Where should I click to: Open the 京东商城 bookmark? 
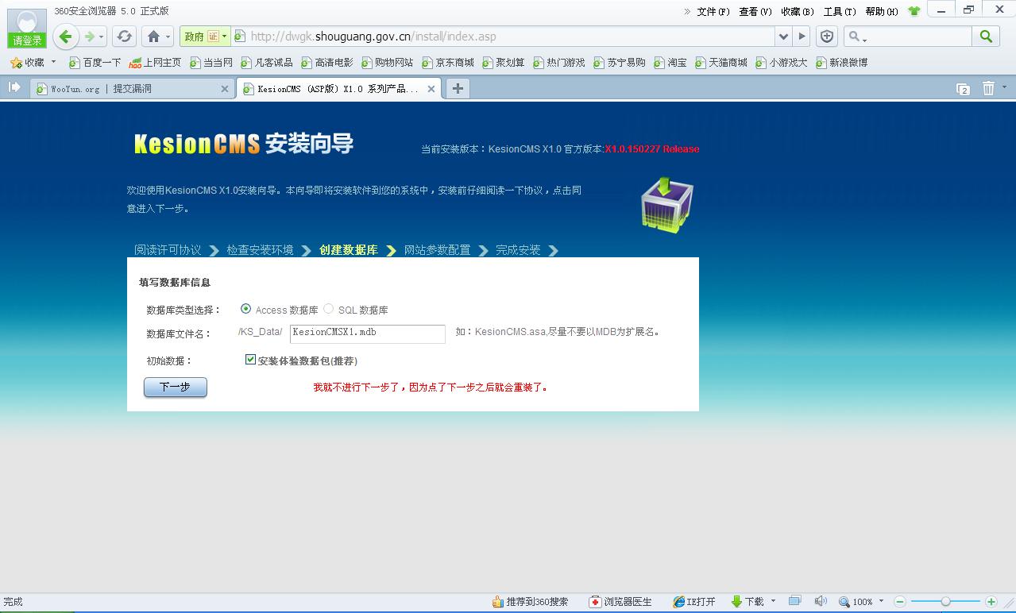(448, 62)
